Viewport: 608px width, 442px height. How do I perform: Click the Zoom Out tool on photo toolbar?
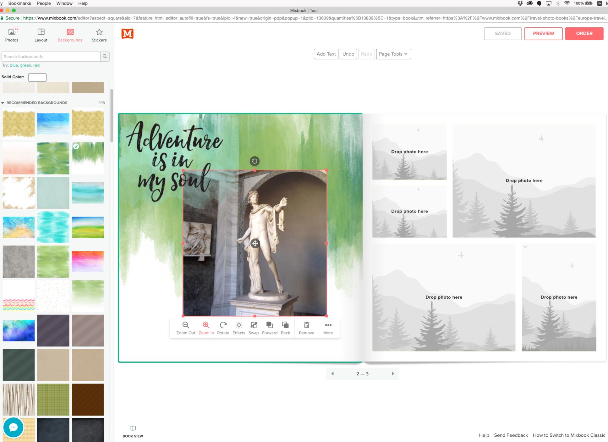(x=185, y=328)
